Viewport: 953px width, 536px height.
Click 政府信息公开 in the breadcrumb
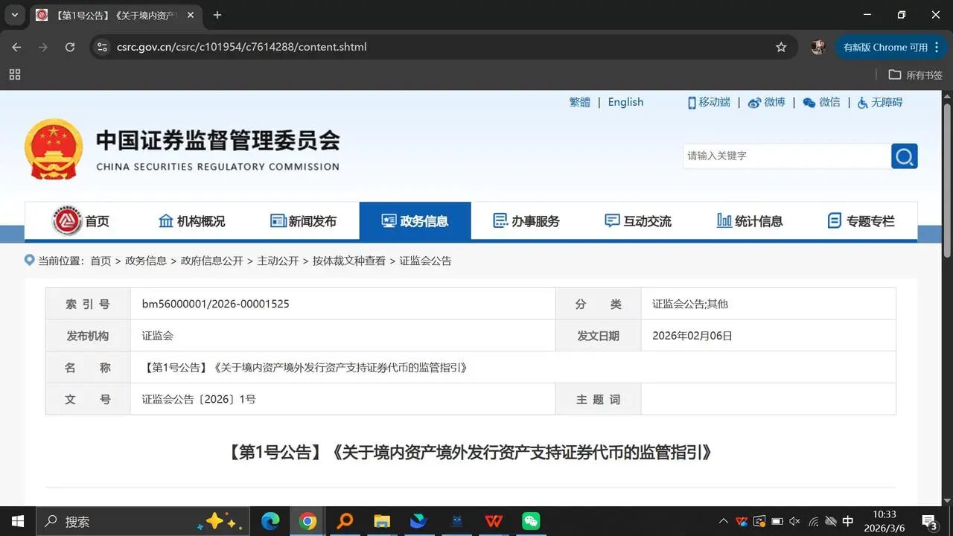[x=211, y=261]
